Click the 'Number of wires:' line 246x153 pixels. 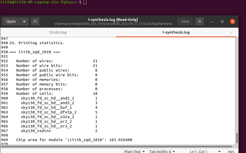click(x=57, y=61)
